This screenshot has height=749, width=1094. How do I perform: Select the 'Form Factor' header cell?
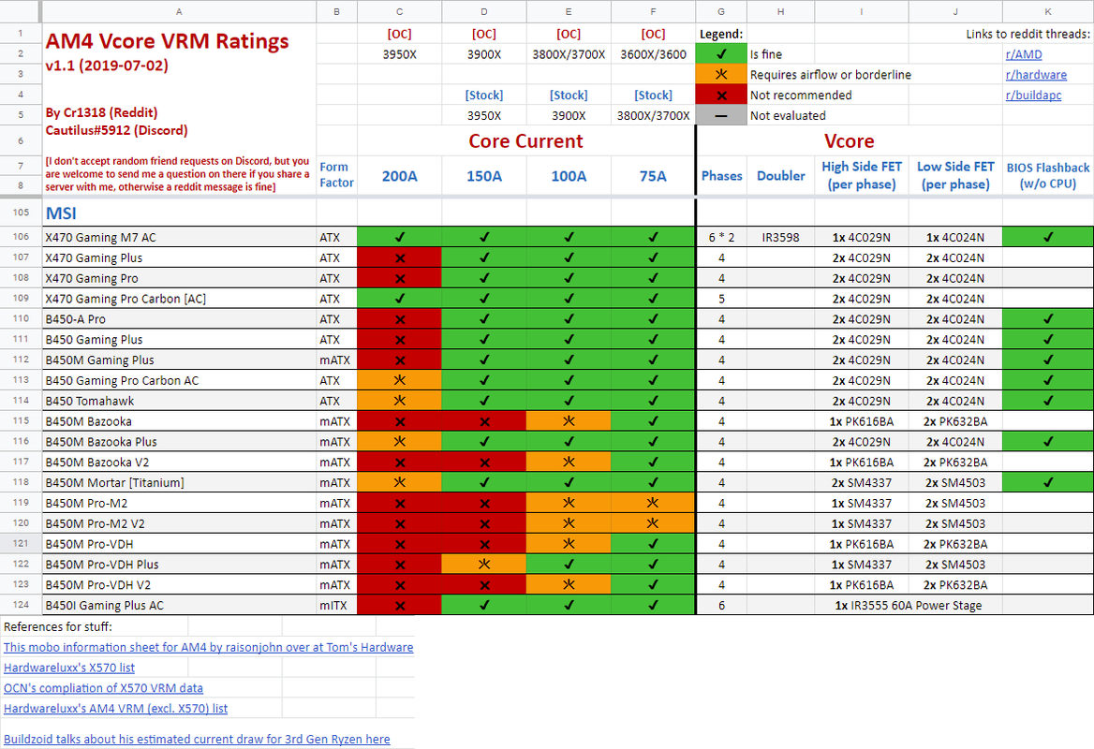pyautogui.click(x=337, y=176)
